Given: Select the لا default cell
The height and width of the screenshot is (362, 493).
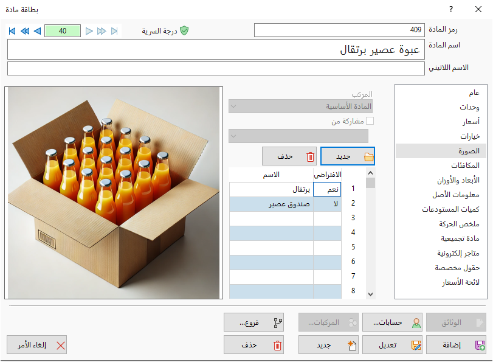Looking at the screenshot, I should 327,204.
